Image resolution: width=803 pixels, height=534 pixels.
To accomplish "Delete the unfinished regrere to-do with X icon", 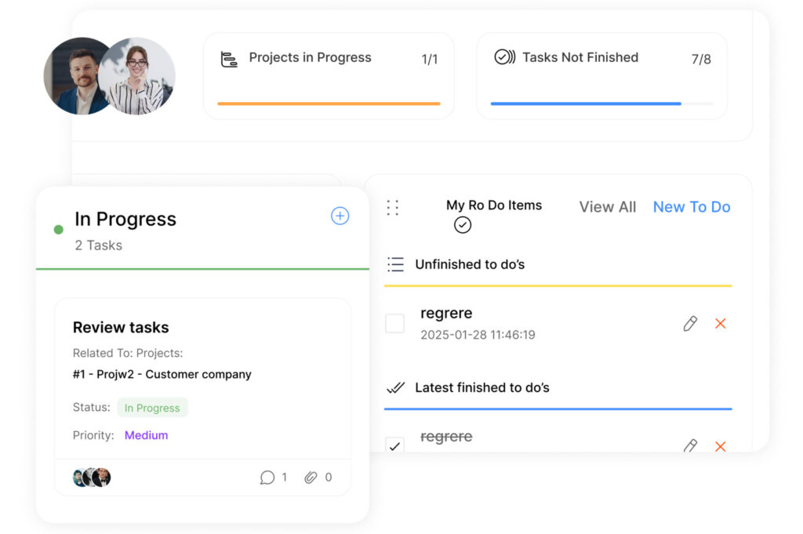I will (721, 324).
